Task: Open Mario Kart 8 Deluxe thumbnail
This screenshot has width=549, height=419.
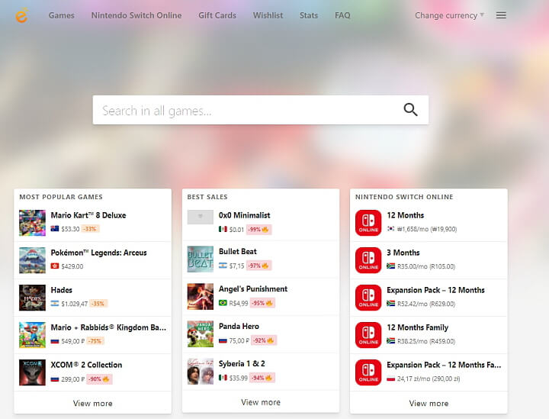Action: coord(32,223)
